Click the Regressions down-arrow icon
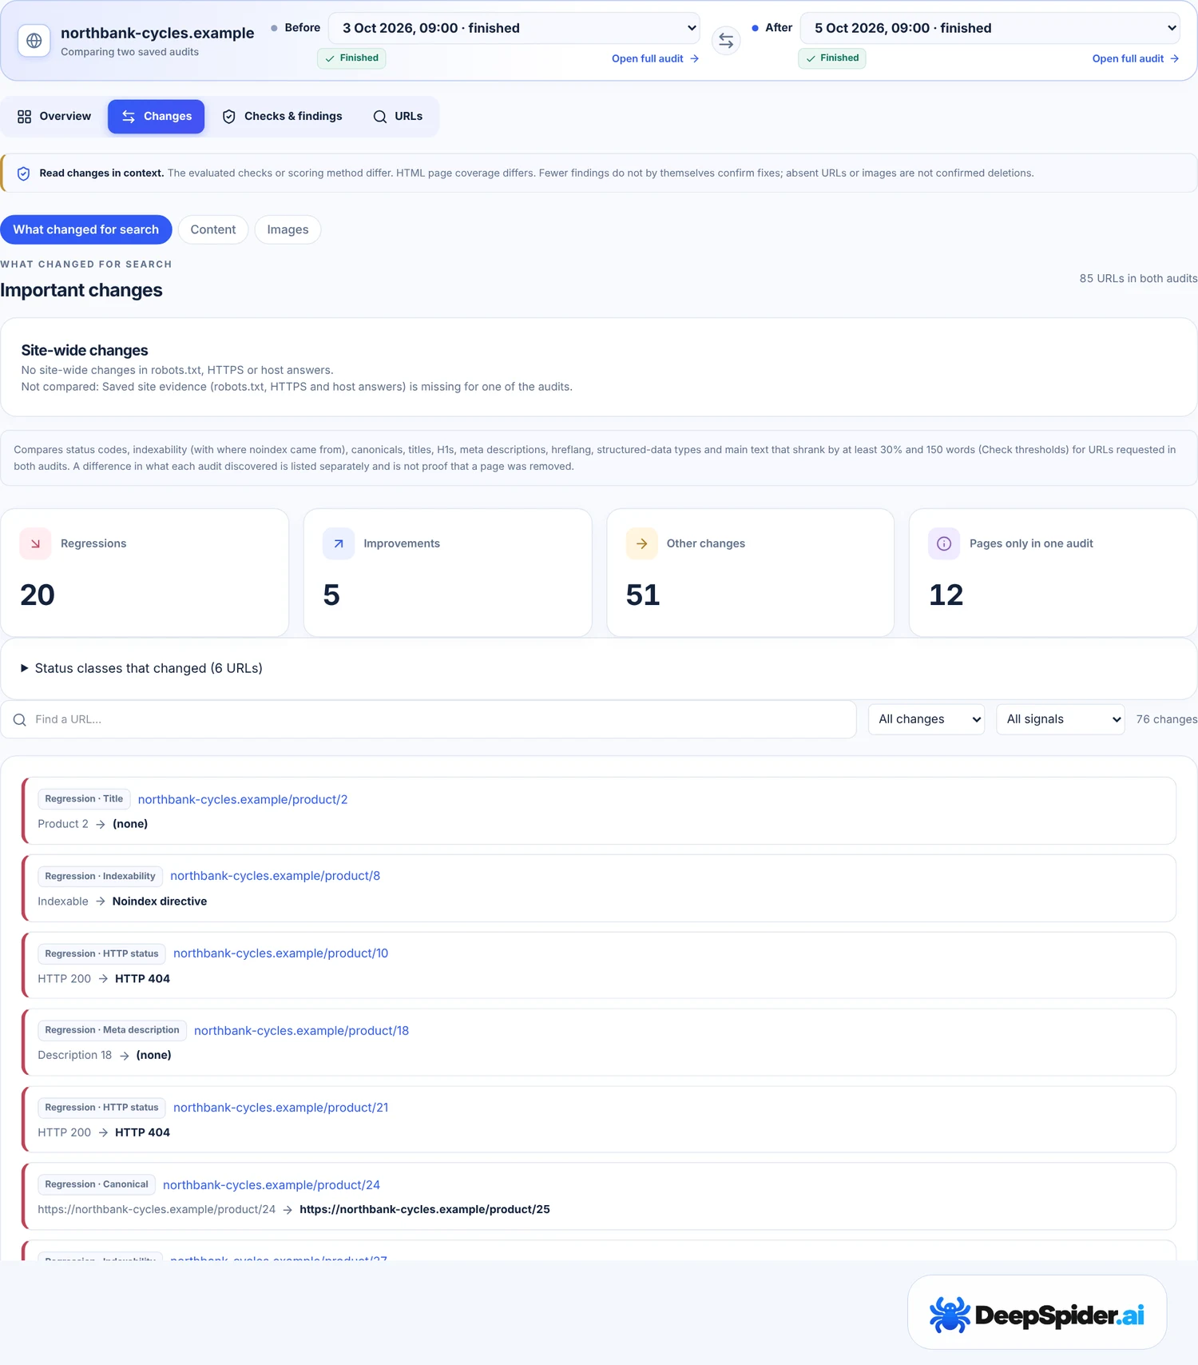 pyautogui.click(x=35, y=543)
